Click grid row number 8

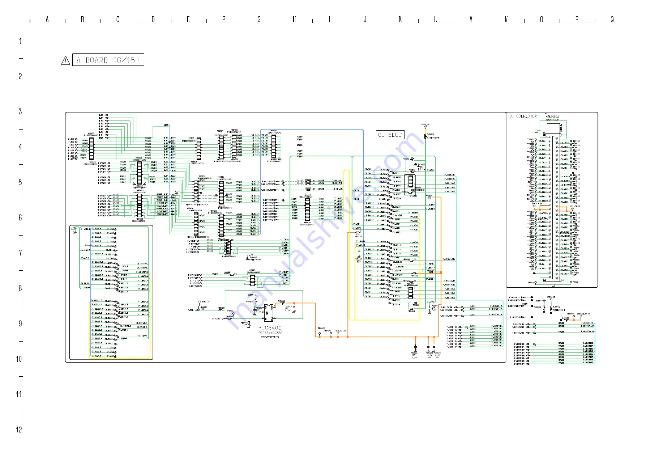[x=20, y=288]
